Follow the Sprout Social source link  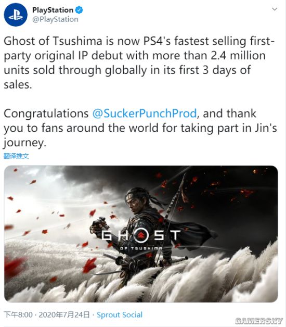pyautogui.click(x=120, y=315)
